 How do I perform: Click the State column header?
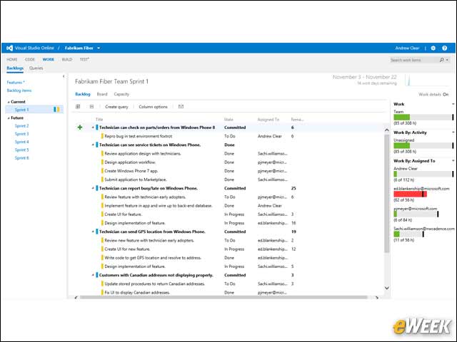(x=228, y=120)
